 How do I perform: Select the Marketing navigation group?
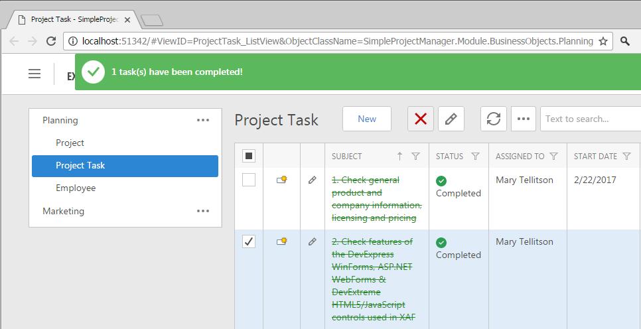click(x=63, y=211)
